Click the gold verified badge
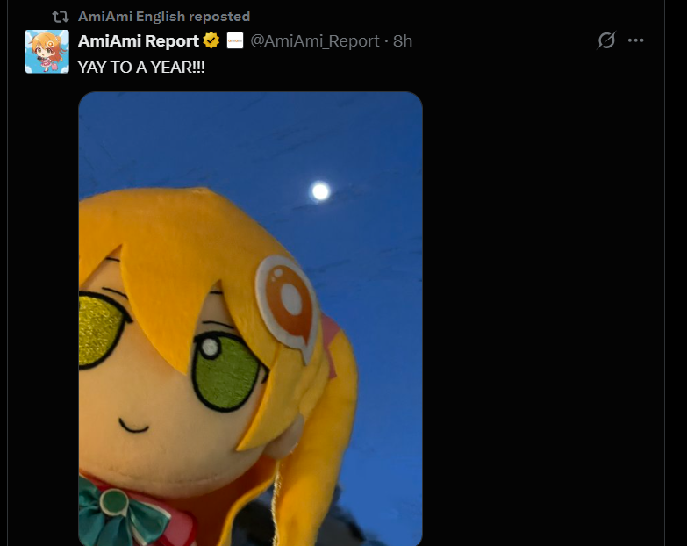This screenshot has height=546, width=687. (x=211, y=40)
